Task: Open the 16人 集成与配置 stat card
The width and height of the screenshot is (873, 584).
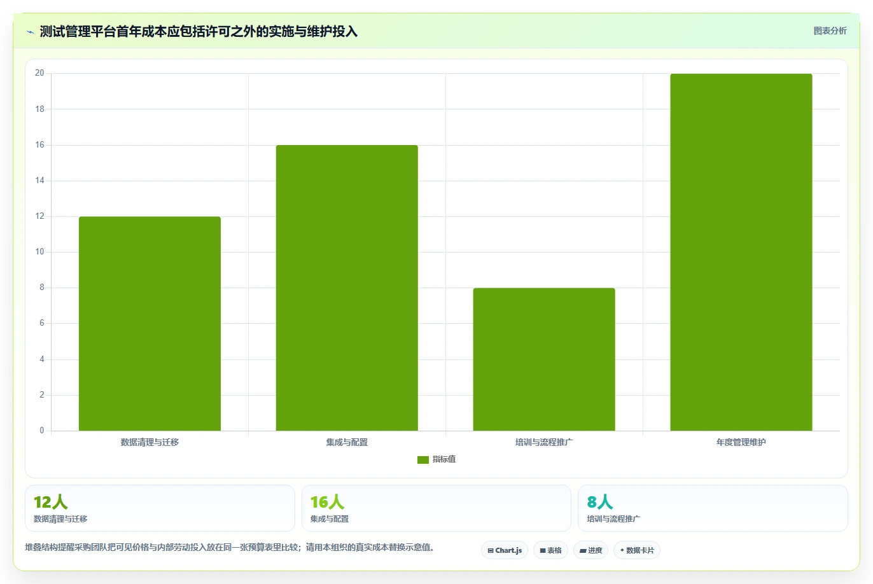Action: pos(437,508)
